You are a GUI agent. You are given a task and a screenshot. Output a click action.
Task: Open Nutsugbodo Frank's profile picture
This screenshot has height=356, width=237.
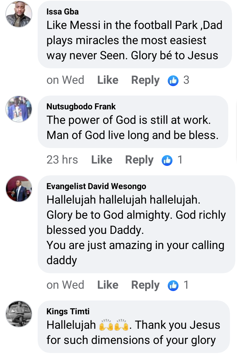click(x=19, y=109)
